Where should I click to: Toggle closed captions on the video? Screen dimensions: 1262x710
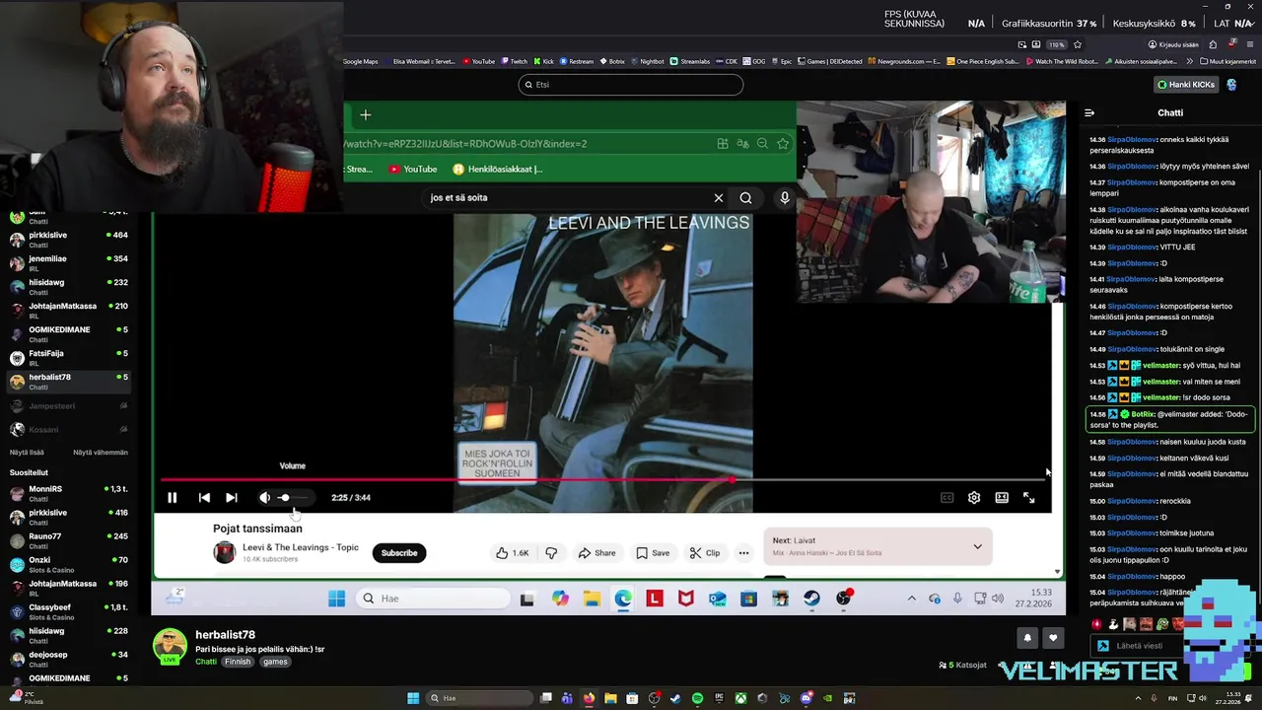tap(947, 498)
